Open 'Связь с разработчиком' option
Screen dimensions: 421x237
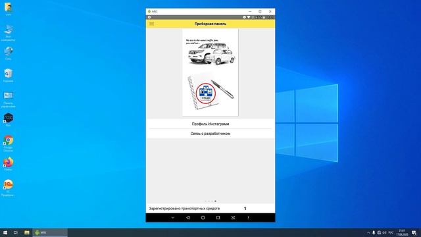210,134
